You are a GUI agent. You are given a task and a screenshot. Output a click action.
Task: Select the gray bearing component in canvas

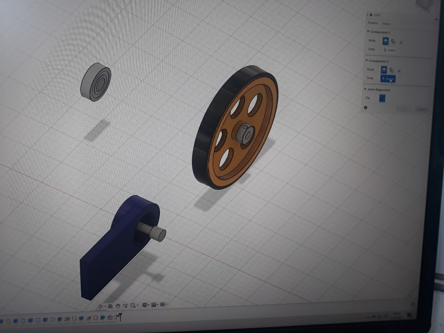tap(96, 82)
